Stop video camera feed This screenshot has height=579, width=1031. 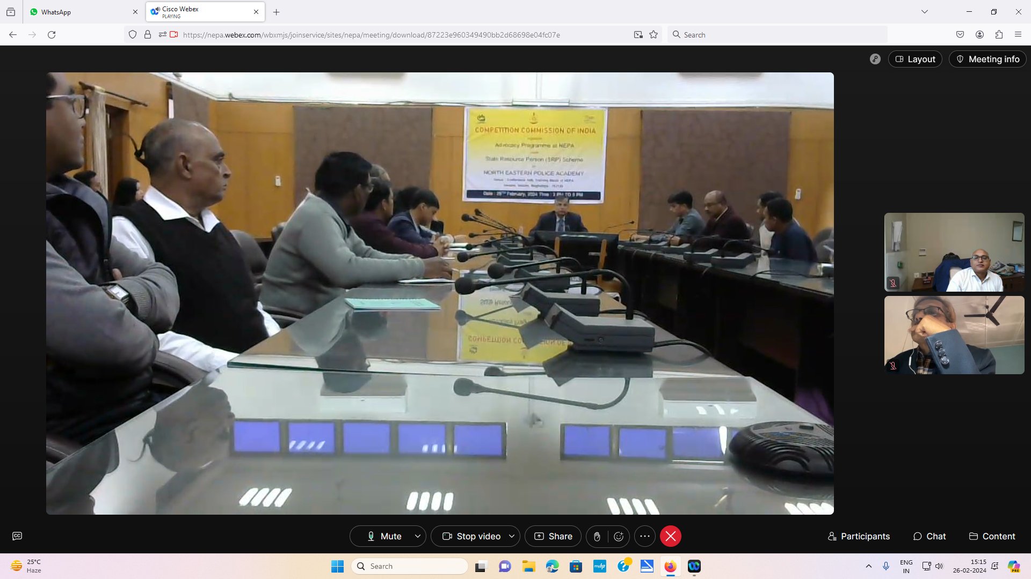pyautogui.click(x=471, y=536)
